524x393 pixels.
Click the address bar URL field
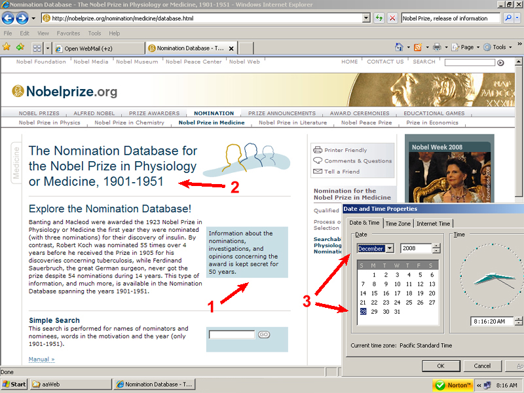click(202, 18)
